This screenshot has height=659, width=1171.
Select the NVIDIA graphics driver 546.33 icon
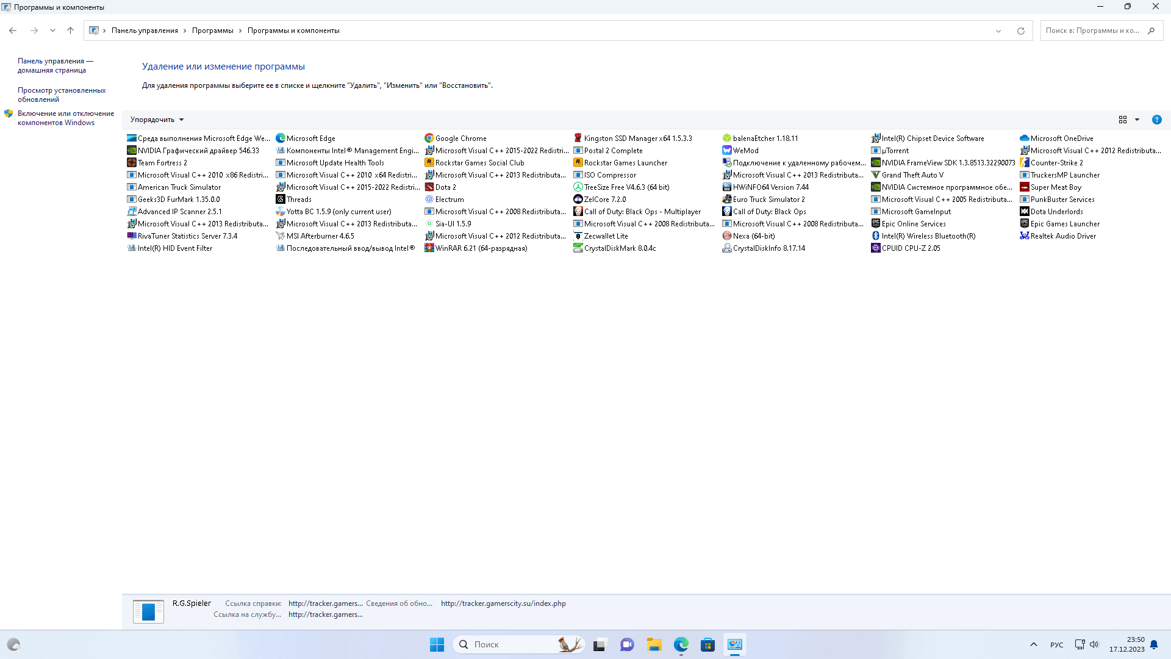tap(132, 151)
